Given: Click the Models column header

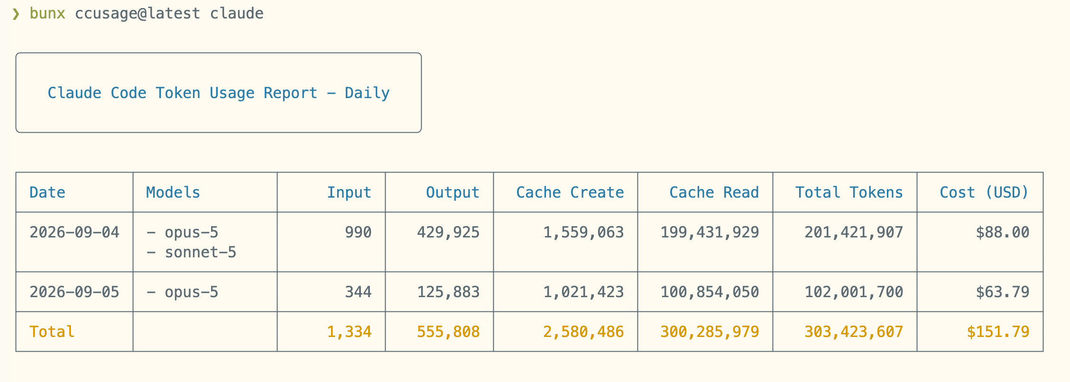Looking at the screenshot, I should pyautogui.click(x=173, y=192).
